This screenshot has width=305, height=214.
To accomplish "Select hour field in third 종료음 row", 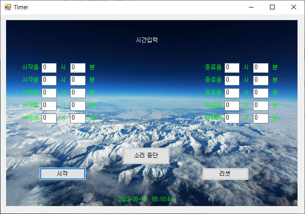I will pyautogui.click(x=232, y=93).
